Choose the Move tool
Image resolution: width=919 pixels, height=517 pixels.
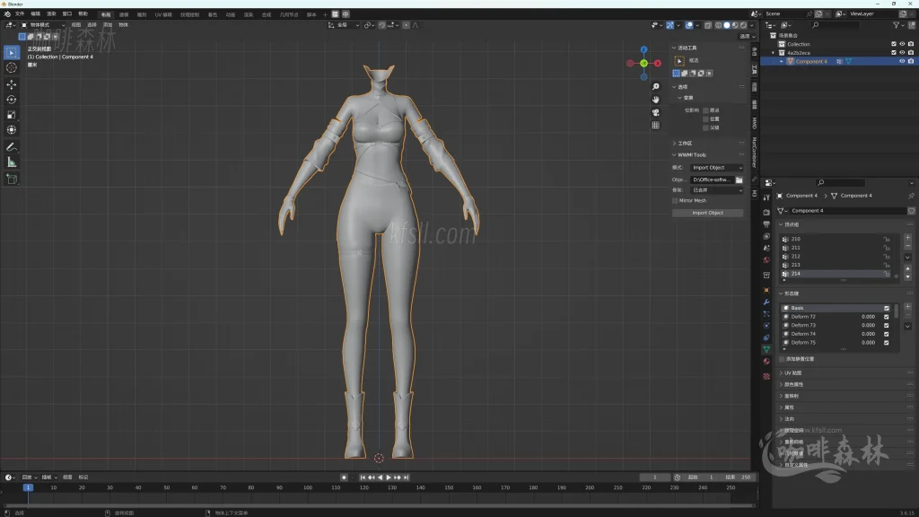[11, 84]
